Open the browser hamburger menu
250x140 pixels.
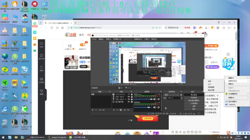pyautogui.click(x=235, y=28)
